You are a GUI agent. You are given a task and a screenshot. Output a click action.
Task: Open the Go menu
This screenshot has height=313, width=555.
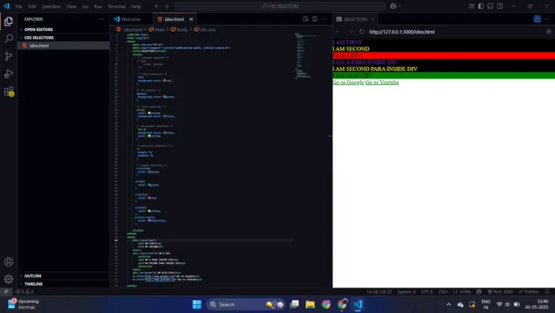[86, 7]
